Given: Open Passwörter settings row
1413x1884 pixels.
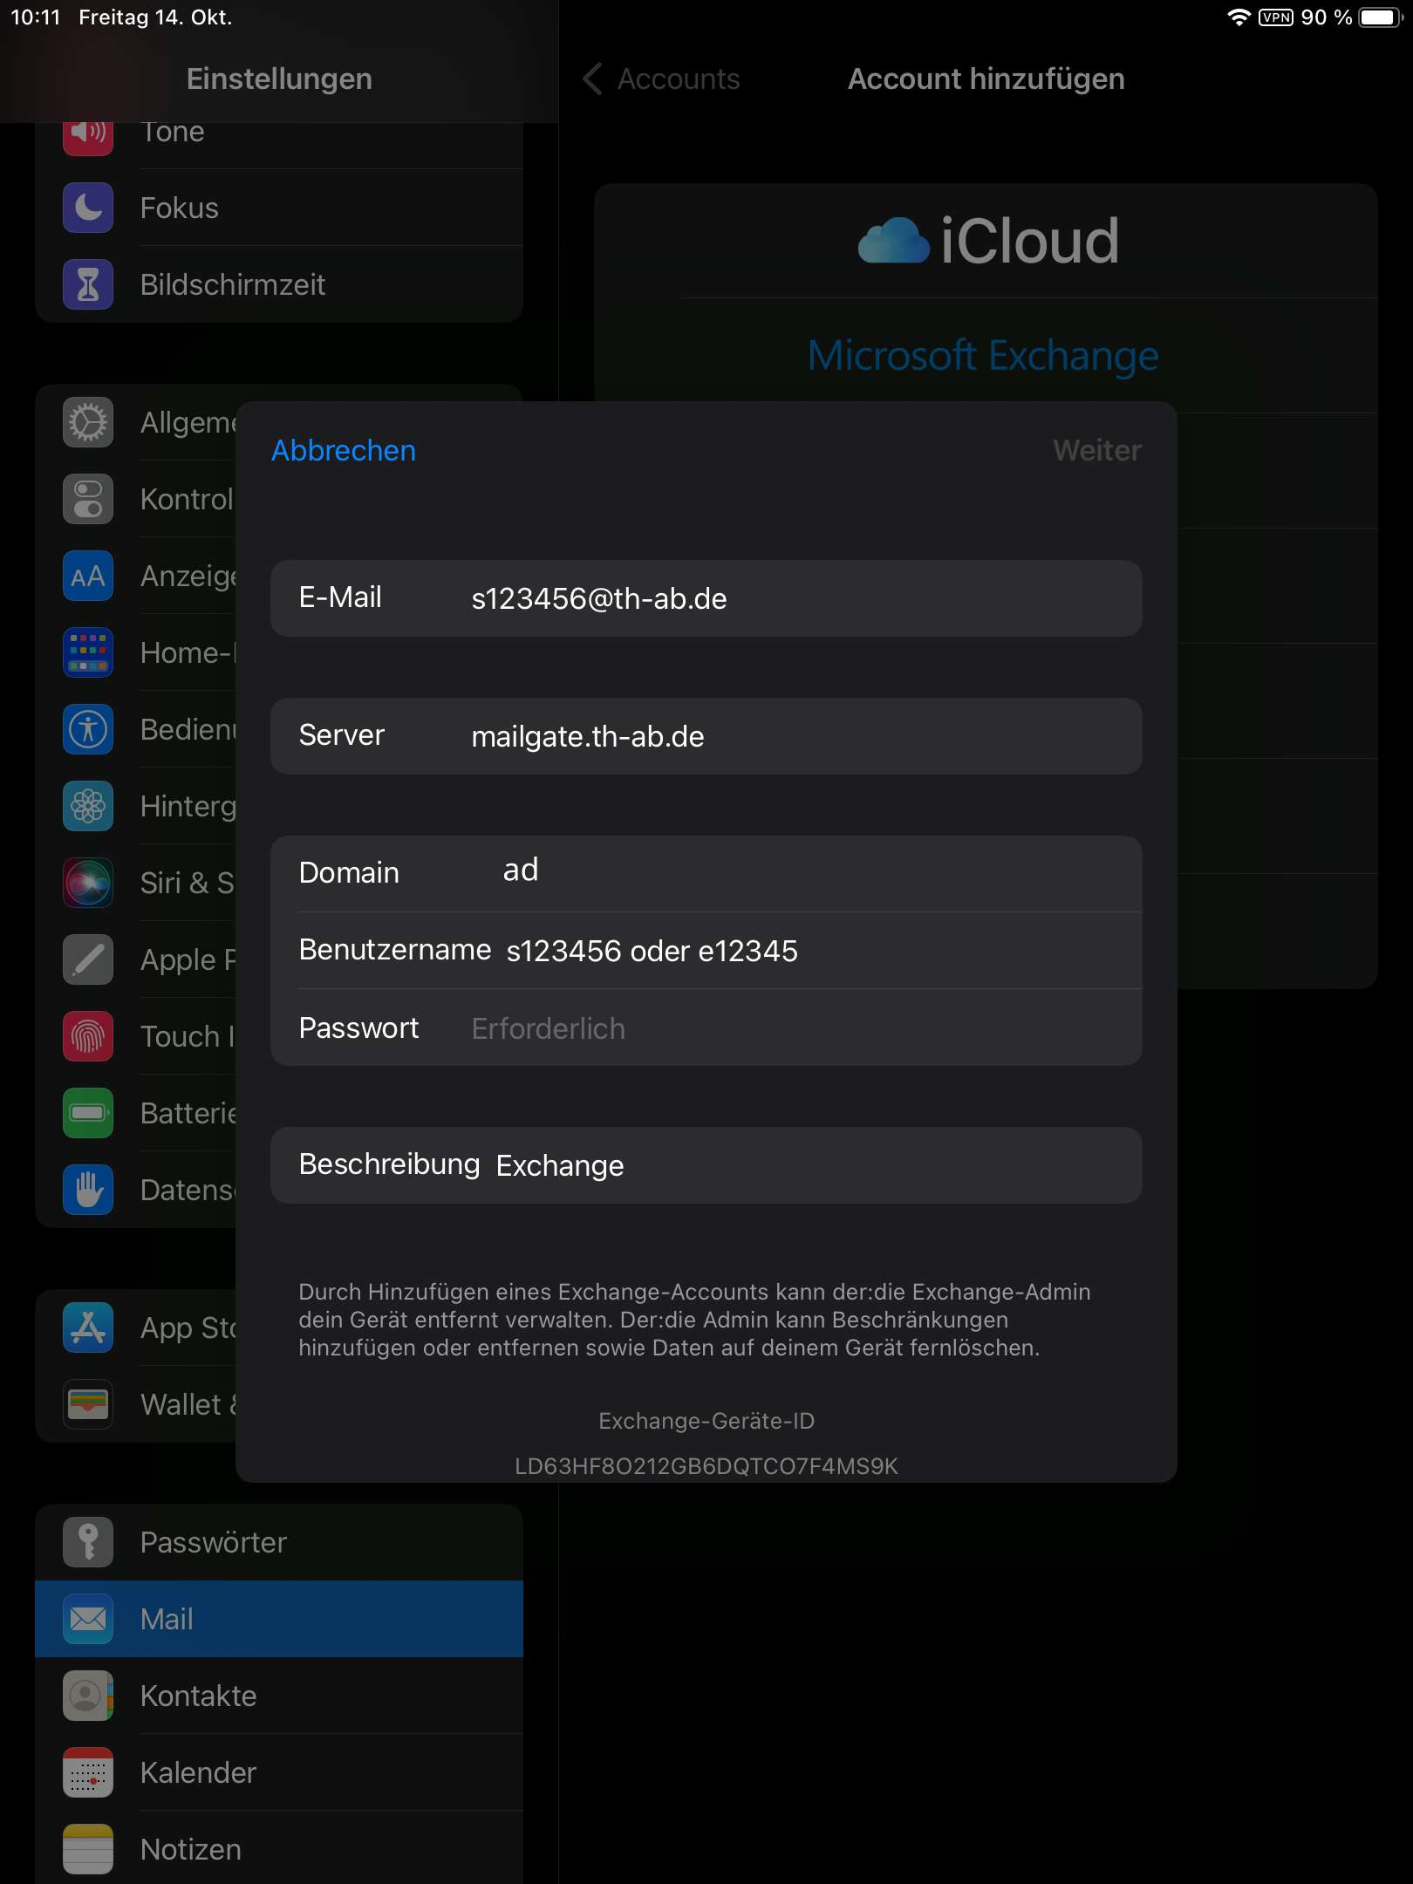Looking at the screenshot, I should click(279, 1542).
